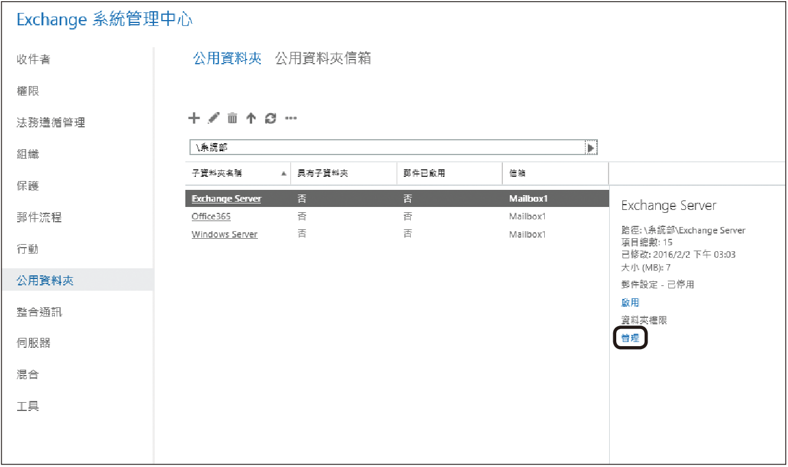Click the add new public folder plus icon
This screenshot has width=788, height=467.
click(x=194, y=119)
